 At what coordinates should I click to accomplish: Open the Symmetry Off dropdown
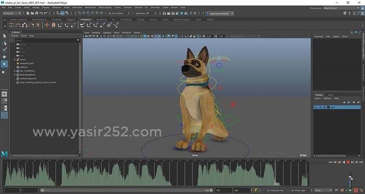pyautogui.click(x=142, y=13)
